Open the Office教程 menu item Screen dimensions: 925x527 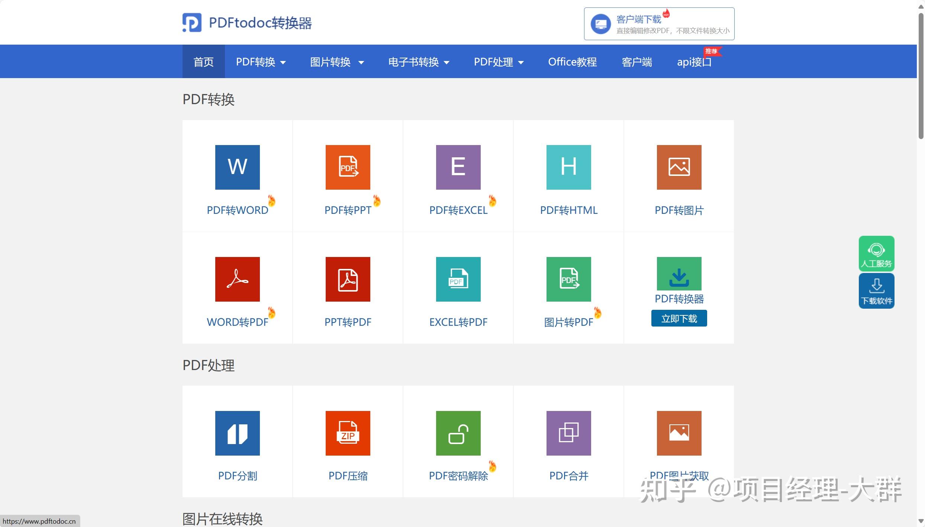point(572,62)
